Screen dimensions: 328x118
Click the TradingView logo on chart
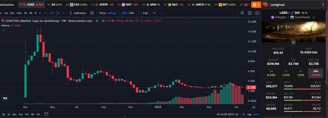(5, 99)
